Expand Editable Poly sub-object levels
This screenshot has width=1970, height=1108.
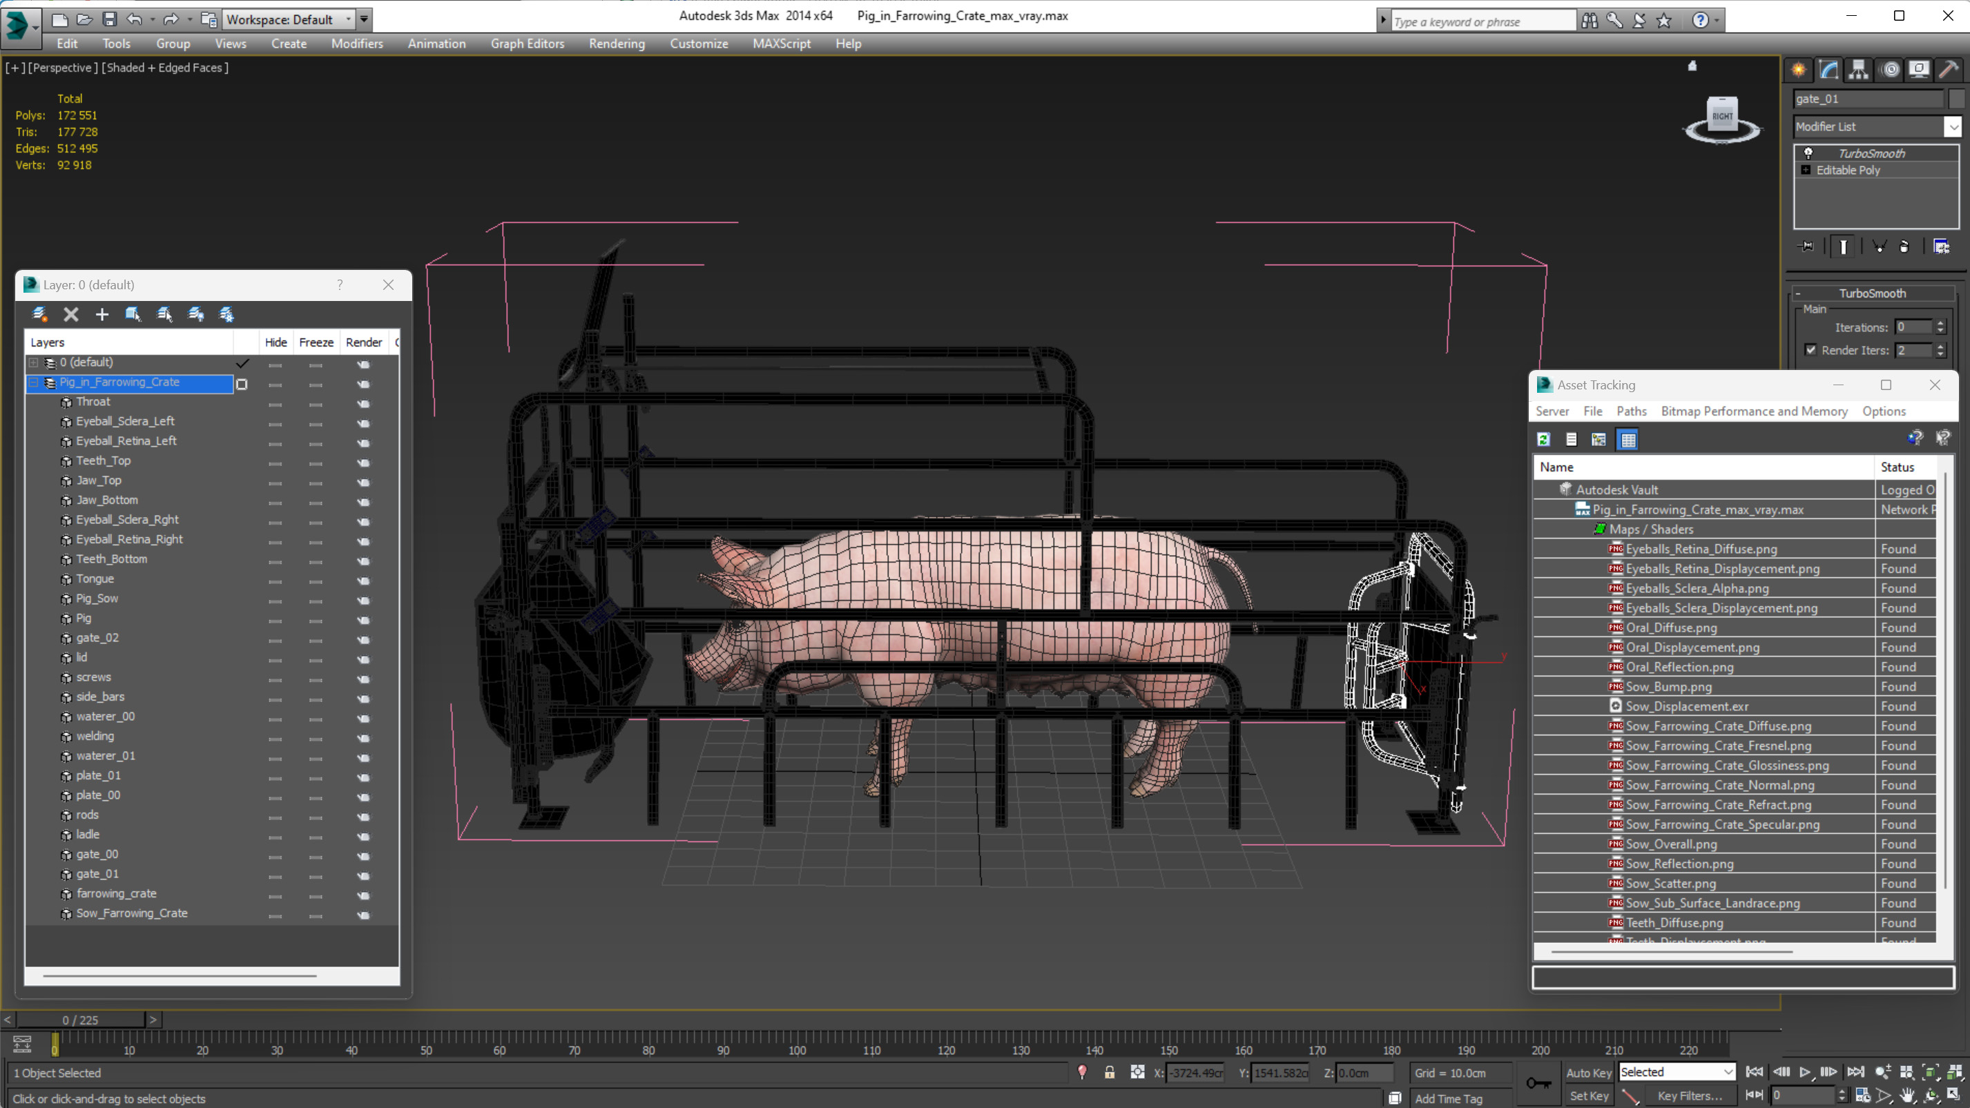(x=1806, y=170)
